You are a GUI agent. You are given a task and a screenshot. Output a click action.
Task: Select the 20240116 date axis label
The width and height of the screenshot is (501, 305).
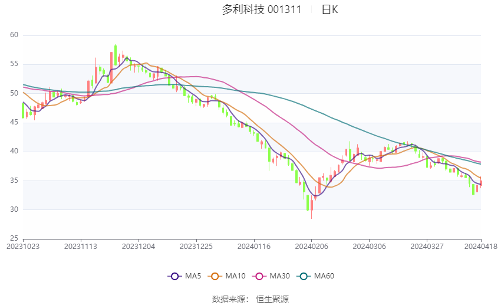254,247
